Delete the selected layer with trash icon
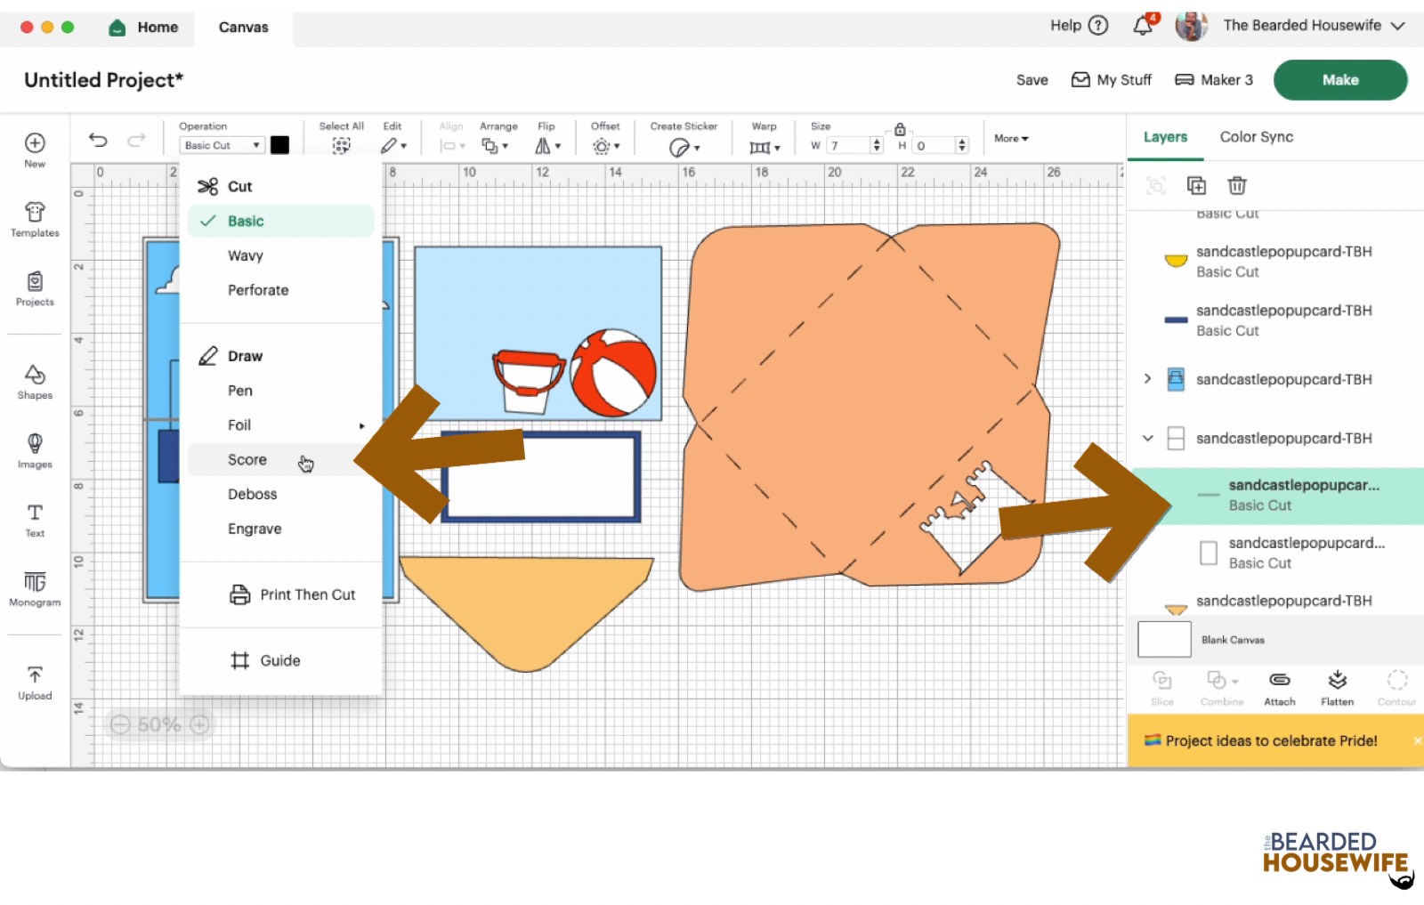The width and height of the screenshot is (1424, 905). (x=1237, y=185)
